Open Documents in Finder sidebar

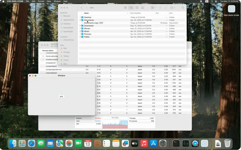(67, 27)
